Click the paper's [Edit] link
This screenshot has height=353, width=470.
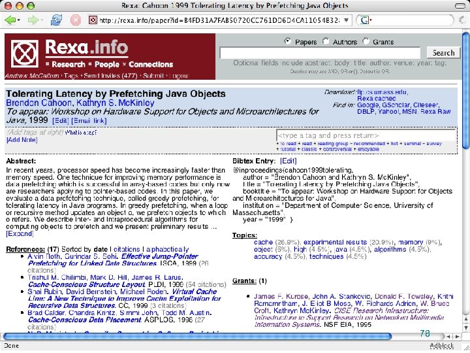pyautogui.click(x=60, y=121)
